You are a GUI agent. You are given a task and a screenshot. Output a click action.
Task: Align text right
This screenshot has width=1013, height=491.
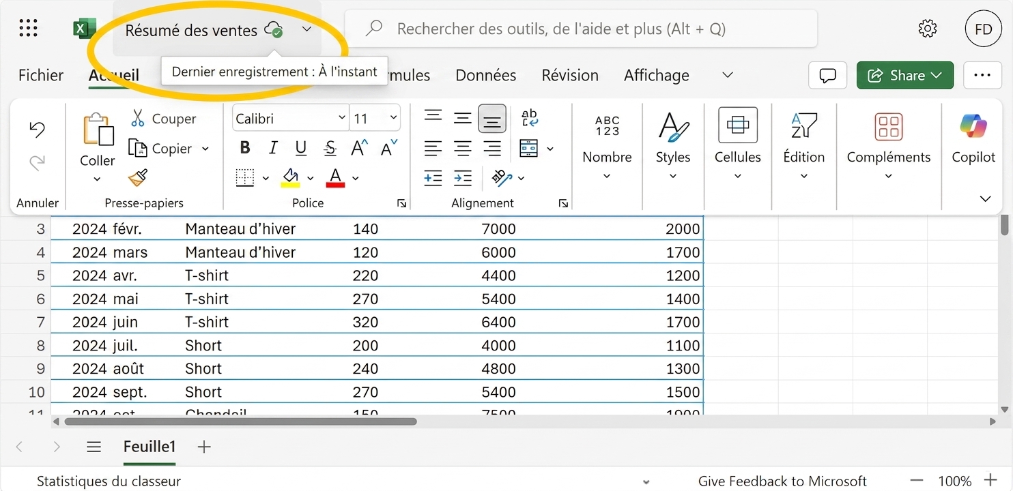[492, 148]
